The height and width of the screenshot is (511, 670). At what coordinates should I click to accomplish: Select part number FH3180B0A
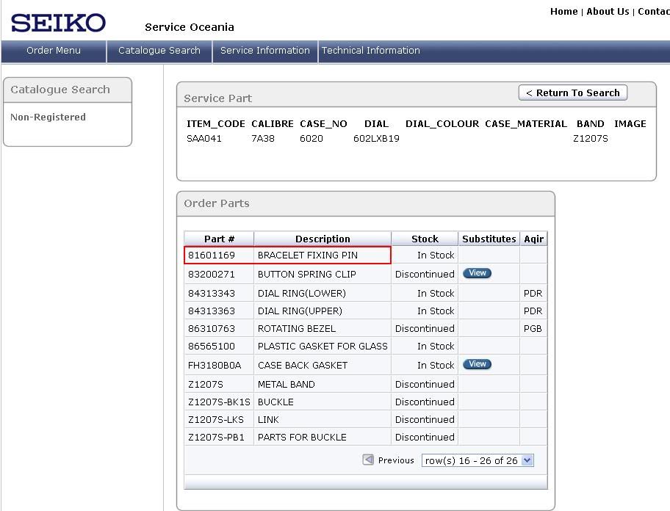coord(215,365)
